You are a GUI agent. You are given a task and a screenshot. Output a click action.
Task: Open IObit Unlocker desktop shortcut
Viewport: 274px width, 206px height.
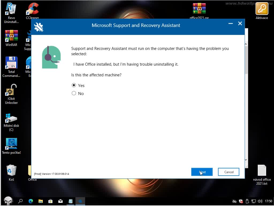[11, 94]
